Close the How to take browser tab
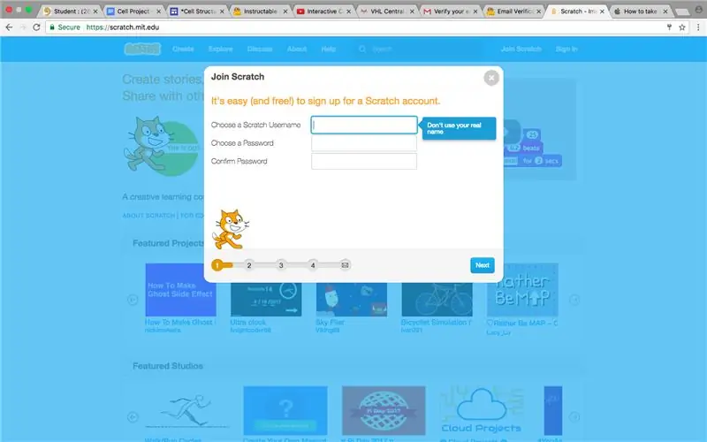This screenshot has width=707, height=442. click(665, 11)
